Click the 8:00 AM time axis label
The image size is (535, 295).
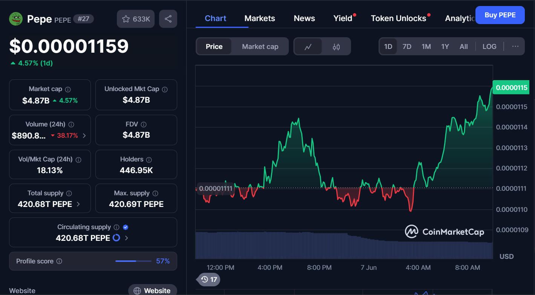click(x=467, y=268)
